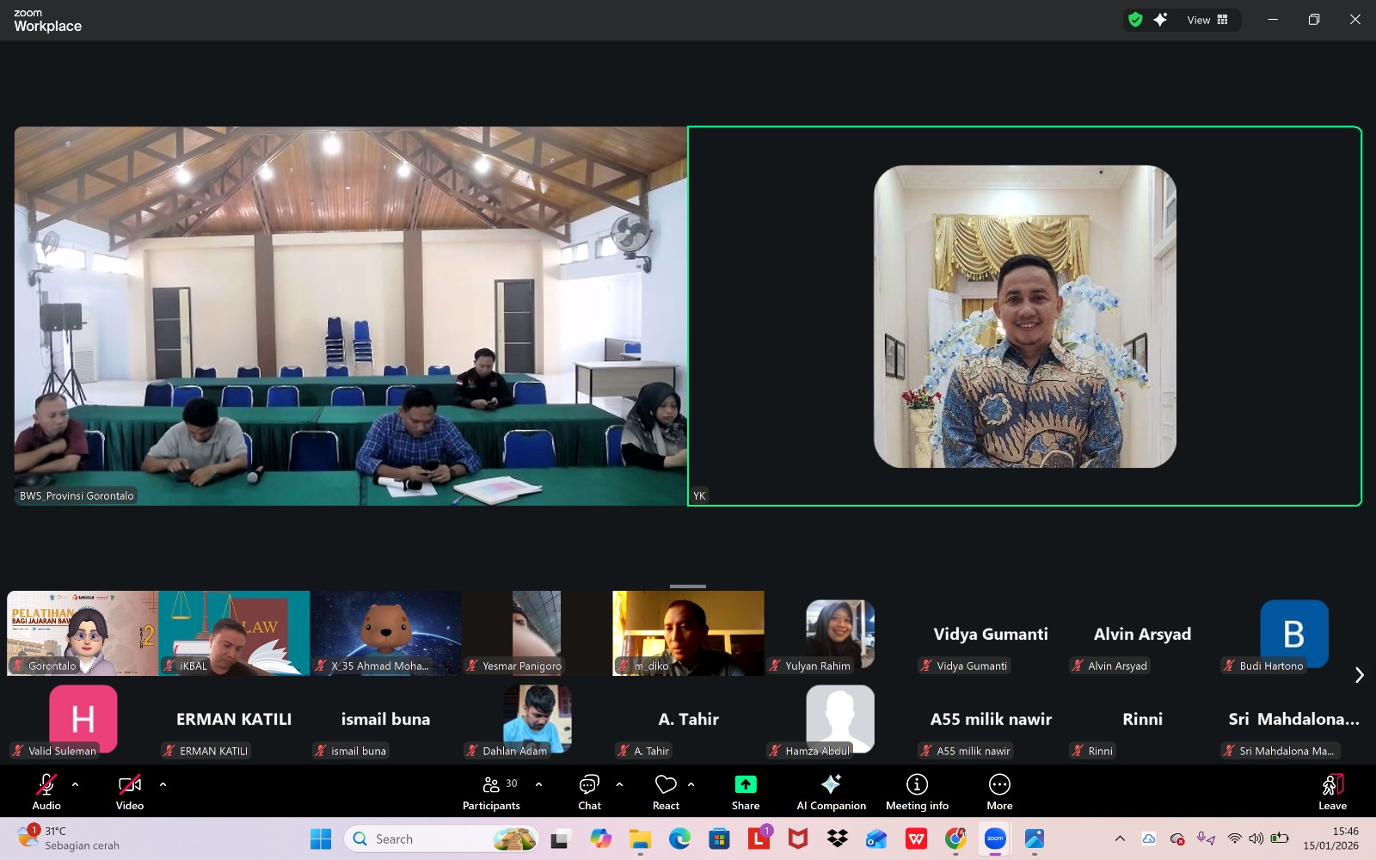Unmute the microphone with Audio button

(x=46, y=792)
